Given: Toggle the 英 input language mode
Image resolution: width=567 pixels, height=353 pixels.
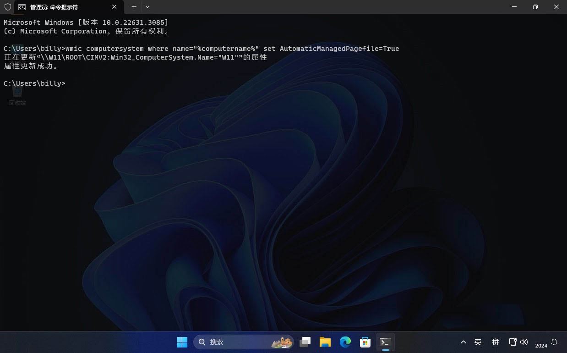Looking at the screenshot, I should (478, 342).
